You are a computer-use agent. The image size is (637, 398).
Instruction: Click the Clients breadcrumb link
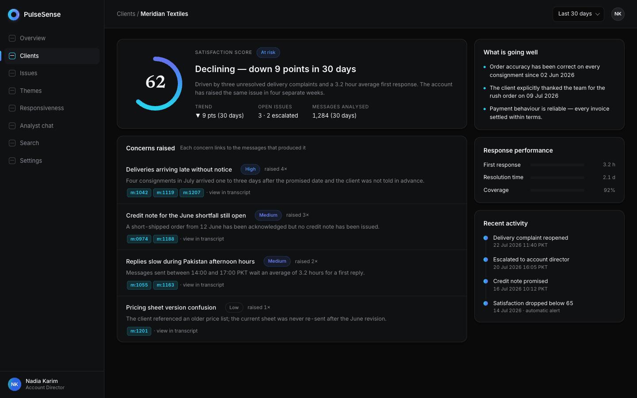pos(126,14)
